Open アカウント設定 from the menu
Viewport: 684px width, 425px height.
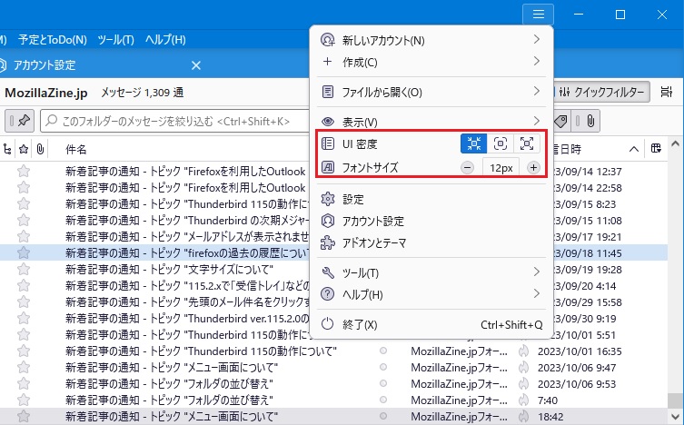pos(373,221)
